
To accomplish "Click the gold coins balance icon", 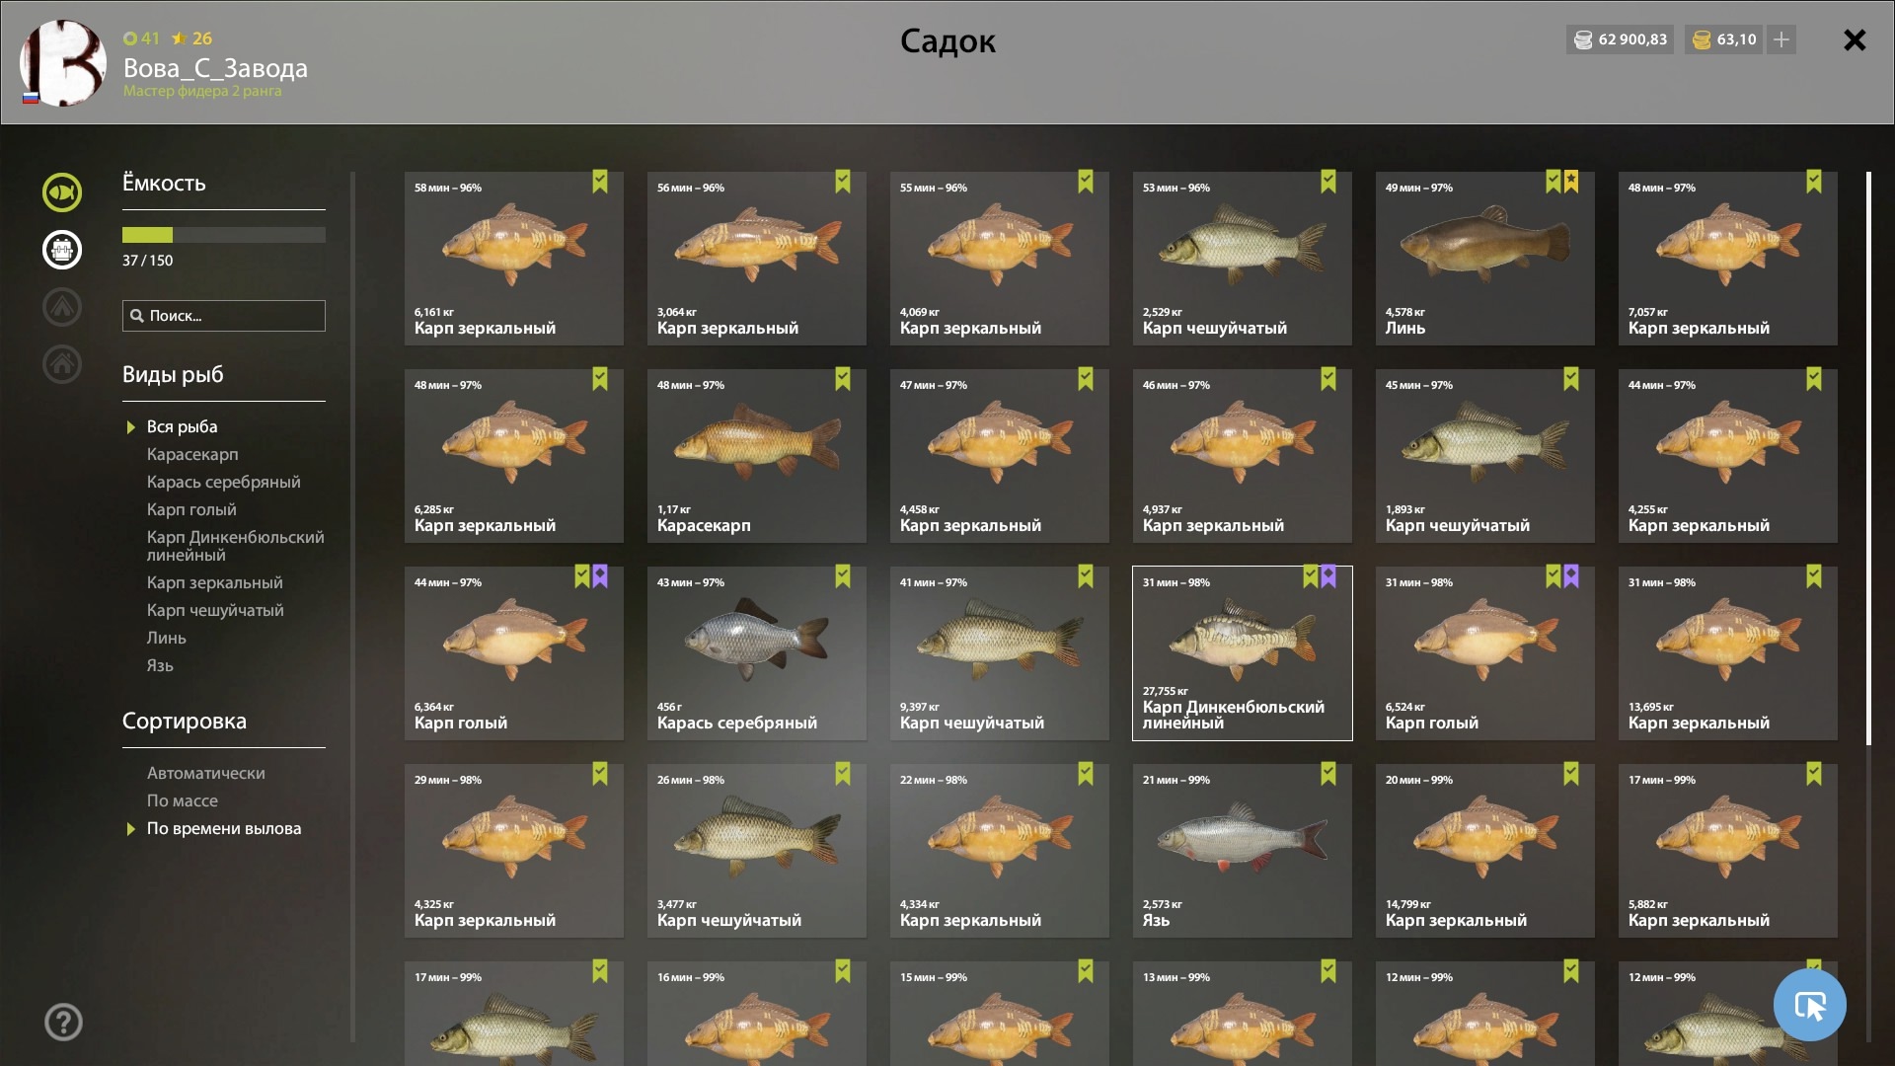I will (x=1702, y=39).
